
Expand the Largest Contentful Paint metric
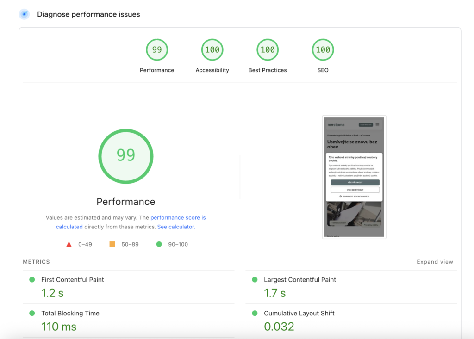[300, 280]
